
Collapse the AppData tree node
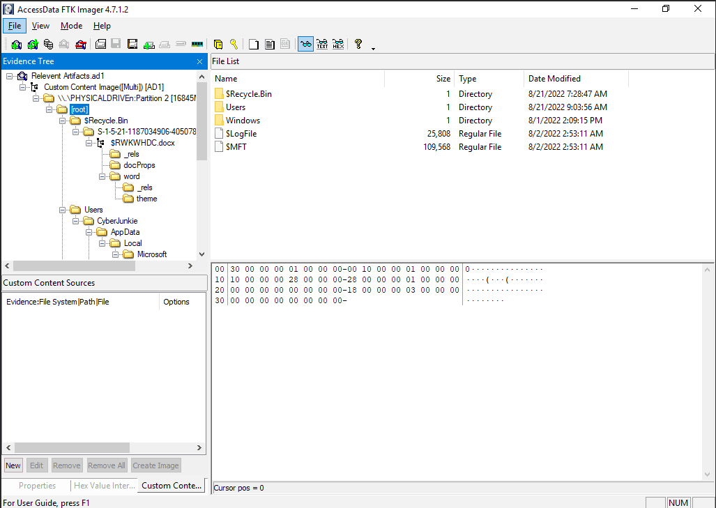click(89, 232)
